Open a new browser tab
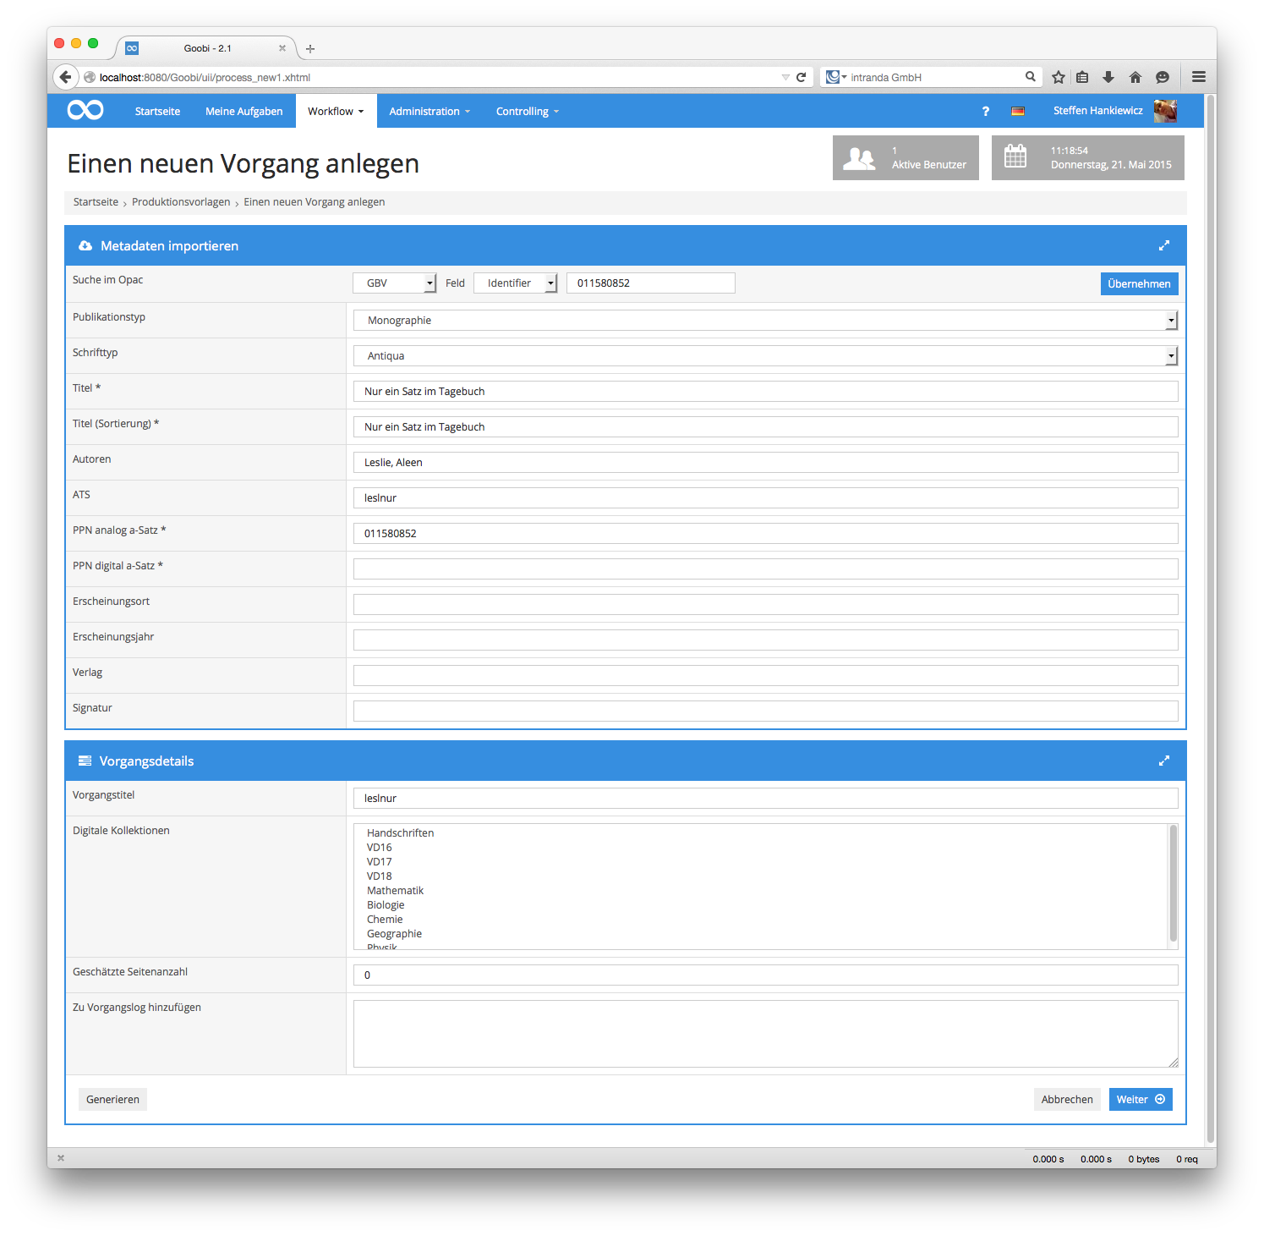This screenshot has width=1264, height=1236. click(310, 49)
